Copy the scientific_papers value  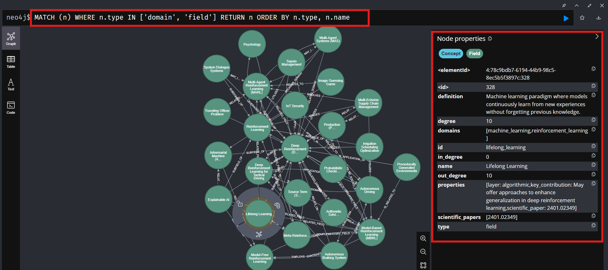(593, 216)
